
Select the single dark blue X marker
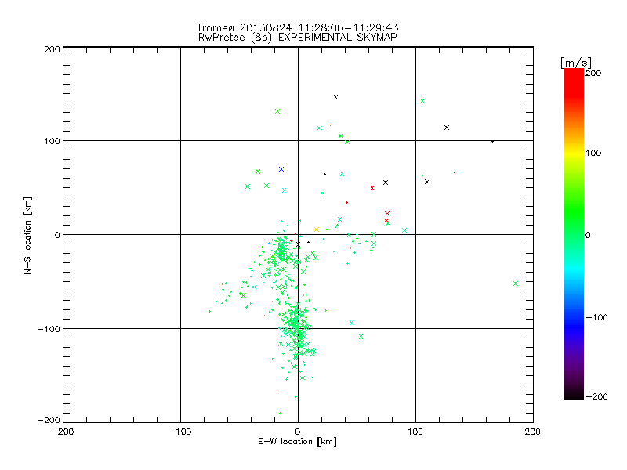[281, 169]
